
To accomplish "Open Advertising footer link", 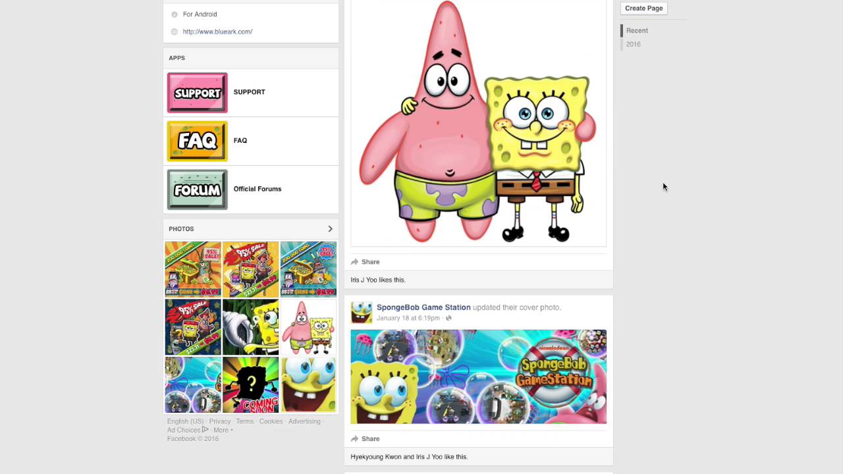I will [304, 421].
